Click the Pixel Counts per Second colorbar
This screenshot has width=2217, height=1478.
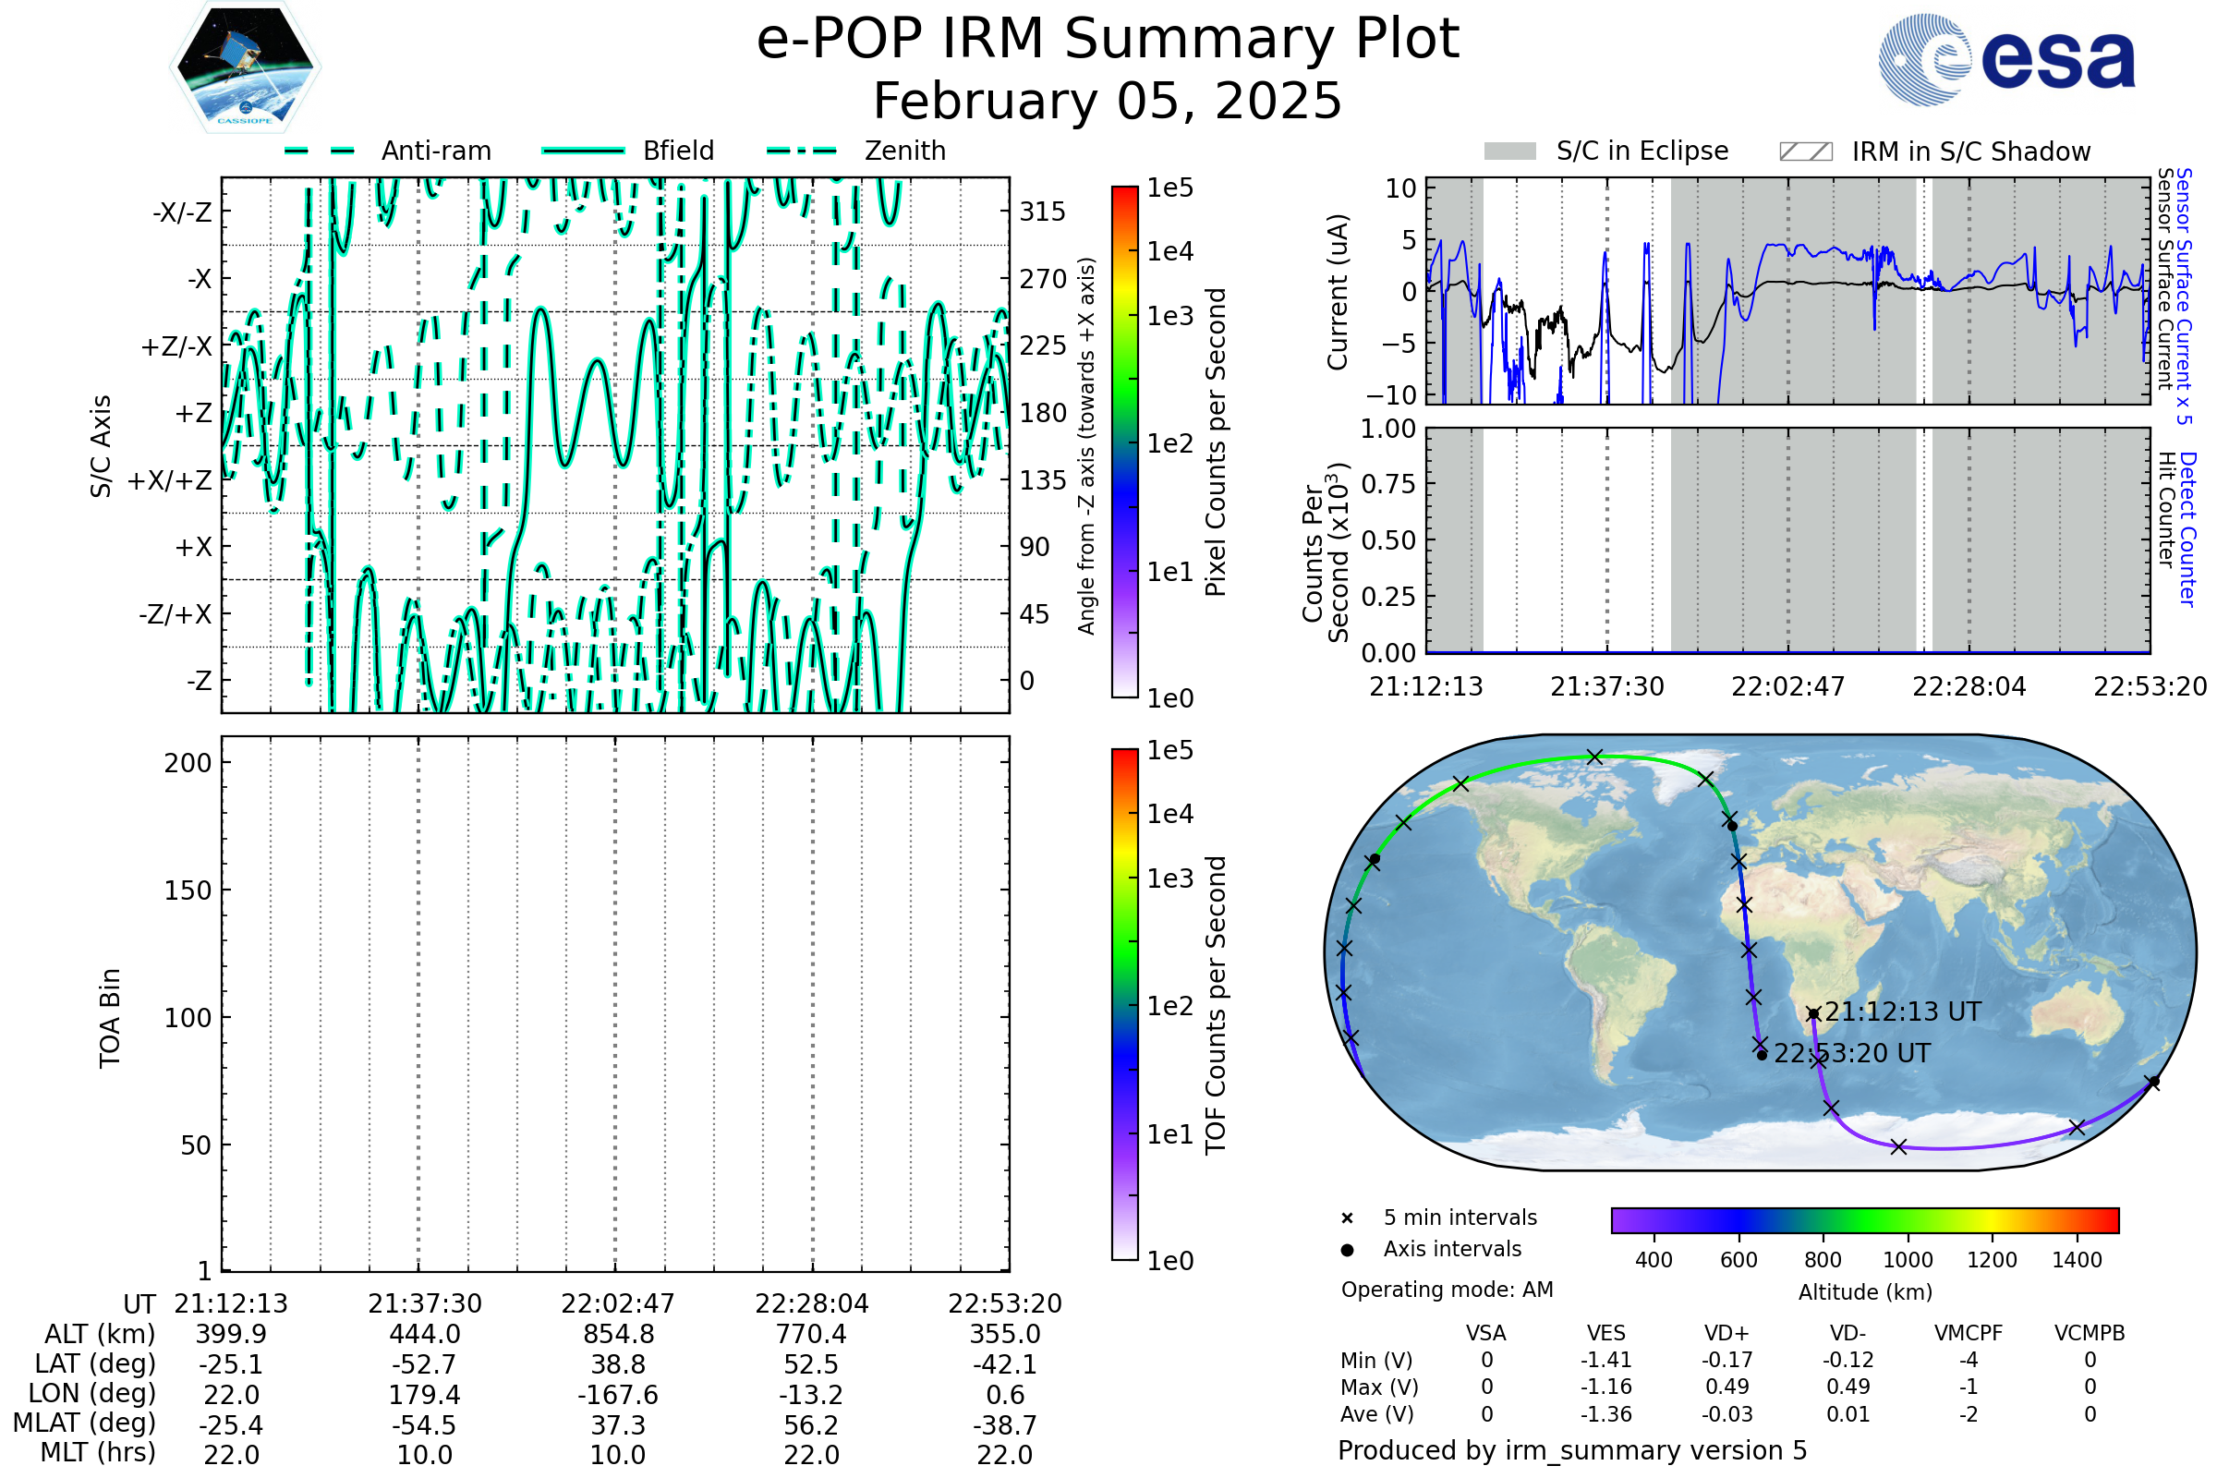tap(1124, 442)
